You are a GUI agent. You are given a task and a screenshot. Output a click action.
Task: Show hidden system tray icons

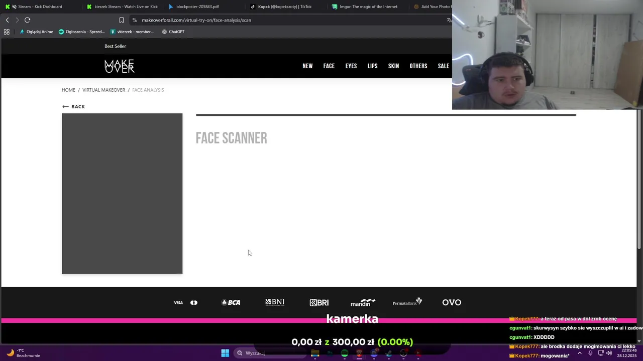tap(579, 353)
